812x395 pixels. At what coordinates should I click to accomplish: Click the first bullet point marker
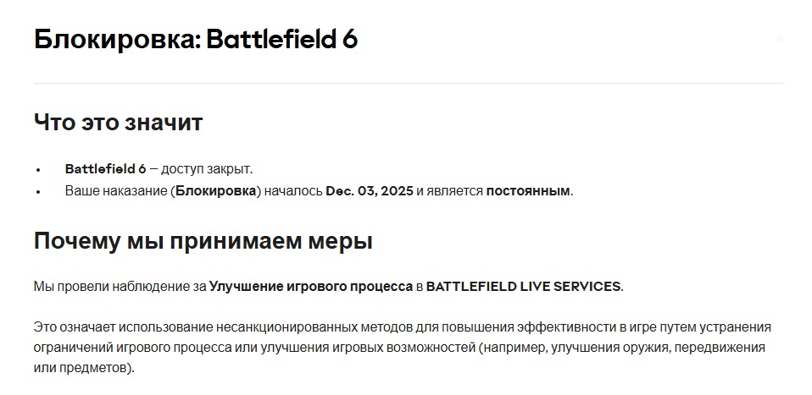38,169
